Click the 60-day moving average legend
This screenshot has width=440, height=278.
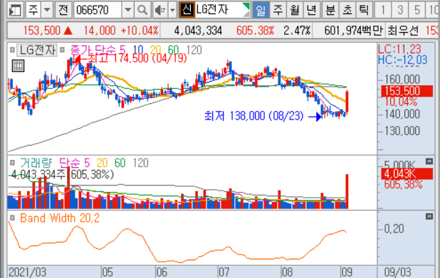click(x=174, y=50)
